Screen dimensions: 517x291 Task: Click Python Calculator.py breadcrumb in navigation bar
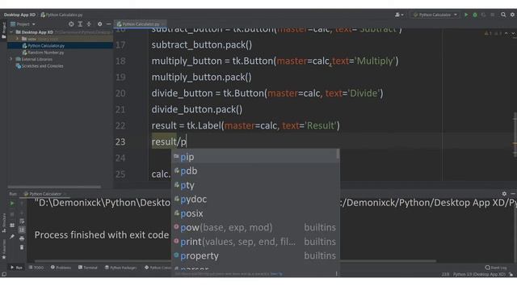(61, 15)
